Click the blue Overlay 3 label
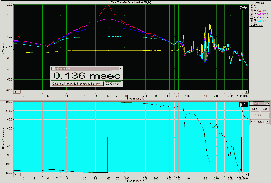This screenshot has width=271, height=183. tap(262, 17)
